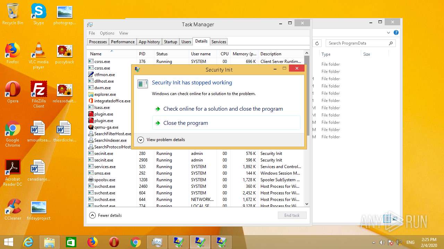
Task: Sort processes by Name column header
Action: (112, 54)
